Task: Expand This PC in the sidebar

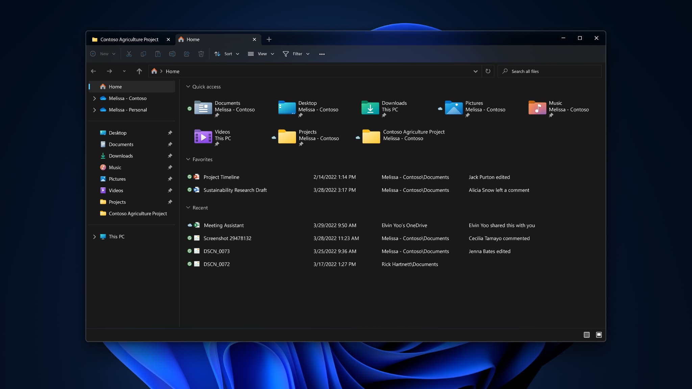Action: (95, 236)
